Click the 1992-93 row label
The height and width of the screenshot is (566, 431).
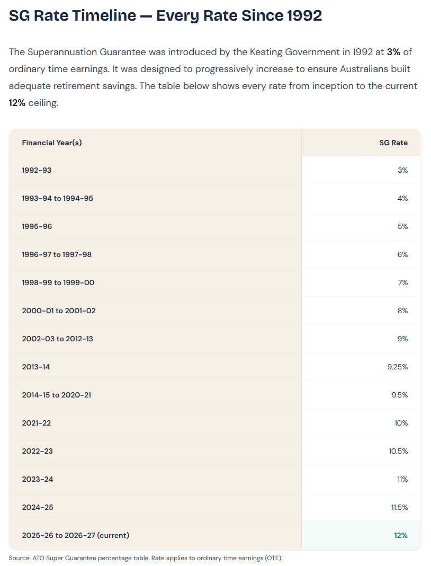click(x=37, y=170)
